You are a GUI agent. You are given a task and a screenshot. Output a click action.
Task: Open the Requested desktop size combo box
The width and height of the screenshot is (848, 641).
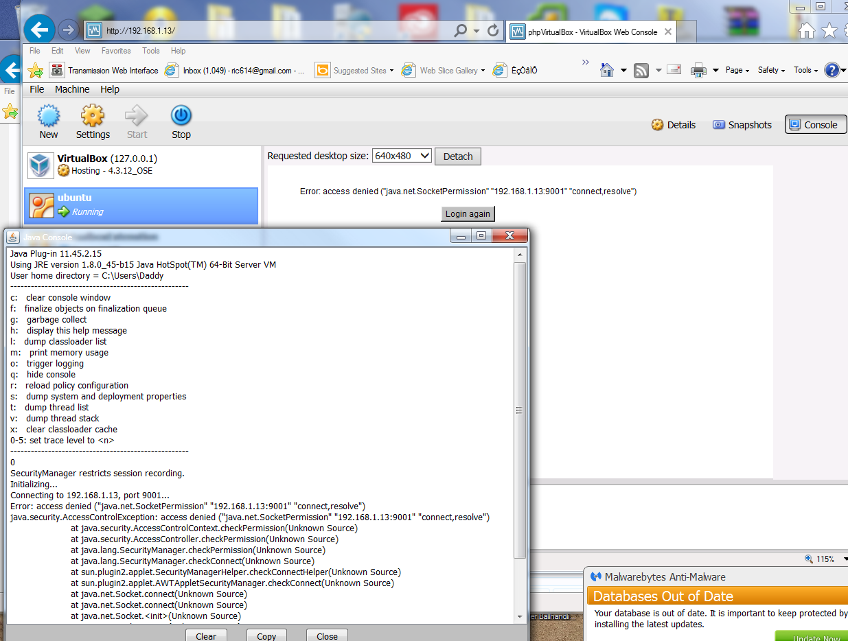pos(402,156)
